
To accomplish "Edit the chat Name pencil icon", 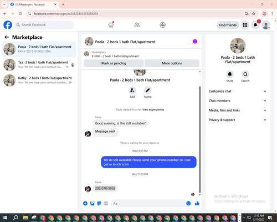I will (147, 90).
